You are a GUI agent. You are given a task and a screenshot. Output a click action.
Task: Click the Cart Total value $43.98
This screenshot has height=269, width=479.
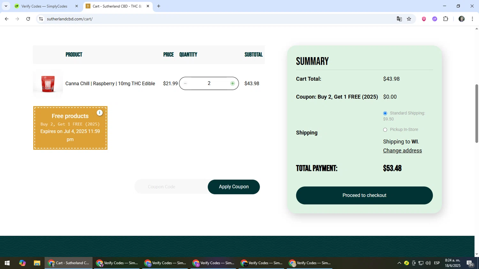392,79
